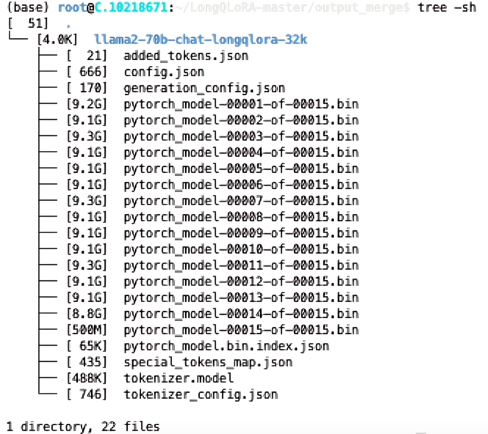Image resolution: width=488 pixels, height=434 pixels.
Task: Click the [ 746] size of tokenizer_config.json
Action: (87, 395)
